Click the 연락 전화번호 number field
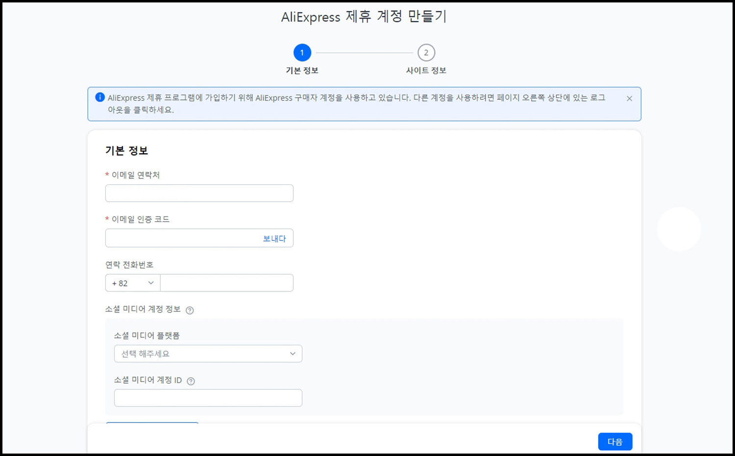Viewport: 735px width, 456px height. pyautogui.click(x=227, y=283)
